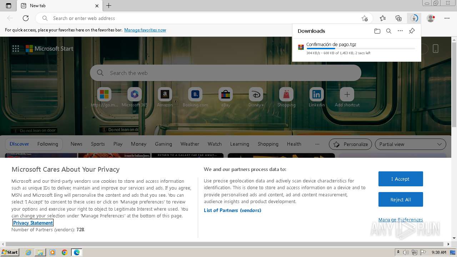
Task: Click the Windows Start button
Action: coord(10,252)
